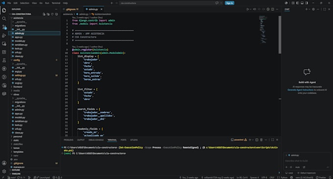This screenshot has width=333, height=179.
Task: Switch to the PROBLEMS panel tab
Action: (x=69, y=140)
